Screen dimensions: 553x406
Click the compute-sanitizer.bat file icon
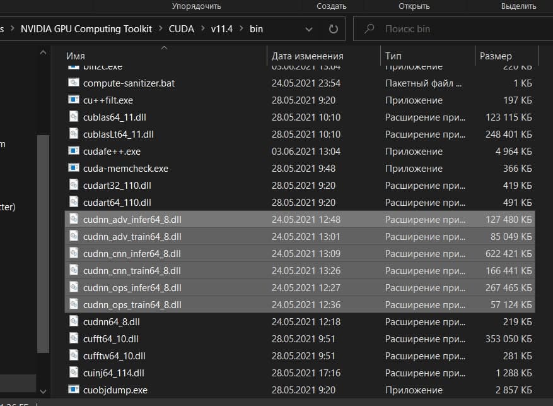tap(74, 83)
